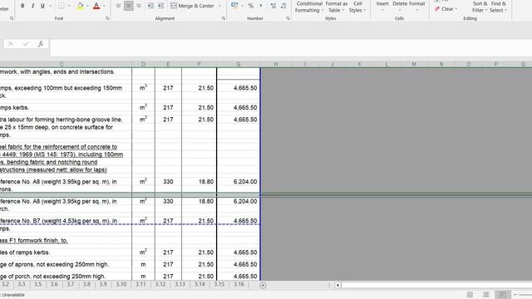Apply the red Font Color swatch

click(x=96, y=6)
